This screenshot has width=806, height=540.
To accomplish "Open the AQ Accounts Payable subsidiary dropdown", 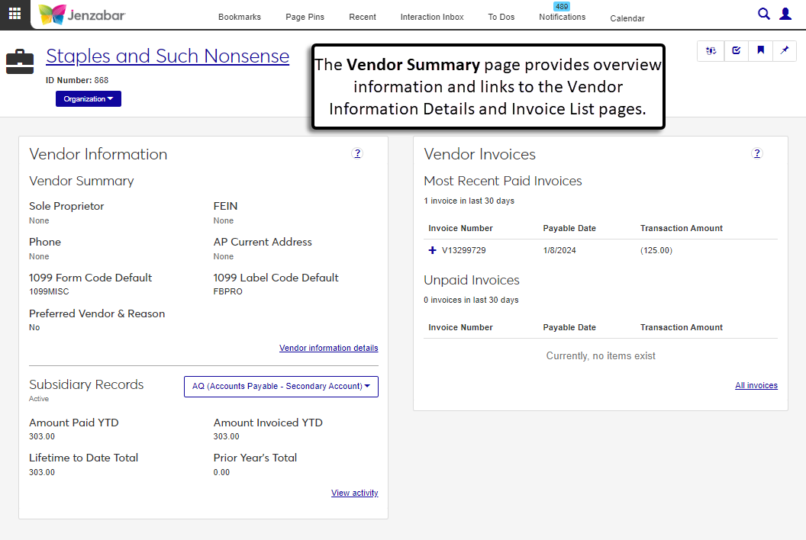I will pyautogui.click(x=281, y=387).
